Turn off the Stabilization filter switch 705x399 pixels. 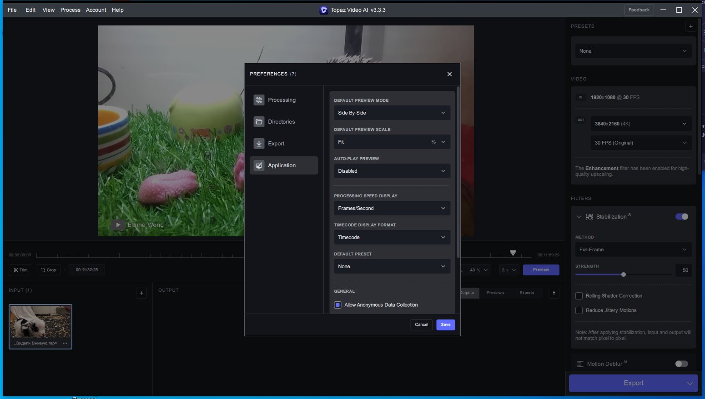pos(682,217)
